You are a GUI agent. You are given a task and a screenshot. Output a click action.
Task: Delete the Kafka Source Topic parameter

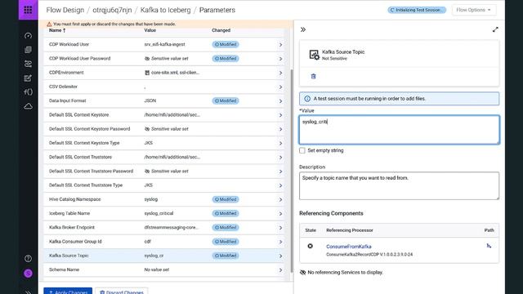(313, 76)
